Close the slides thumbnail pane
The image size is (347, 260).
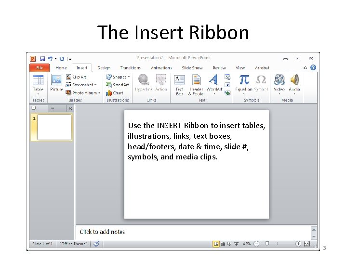point(70,108)
